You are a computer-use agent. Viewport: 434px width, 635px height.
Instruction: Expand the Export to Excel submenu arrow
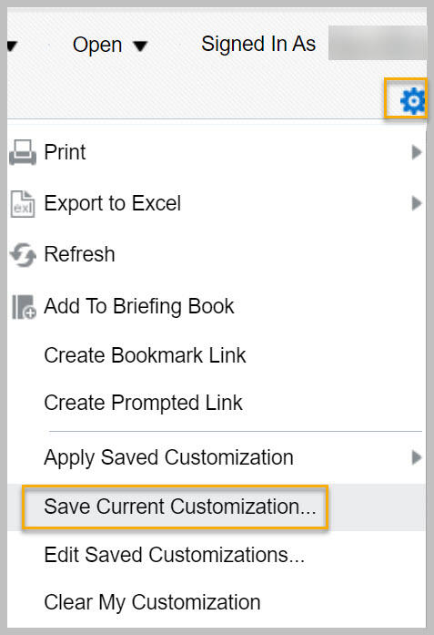click(417, 203)
